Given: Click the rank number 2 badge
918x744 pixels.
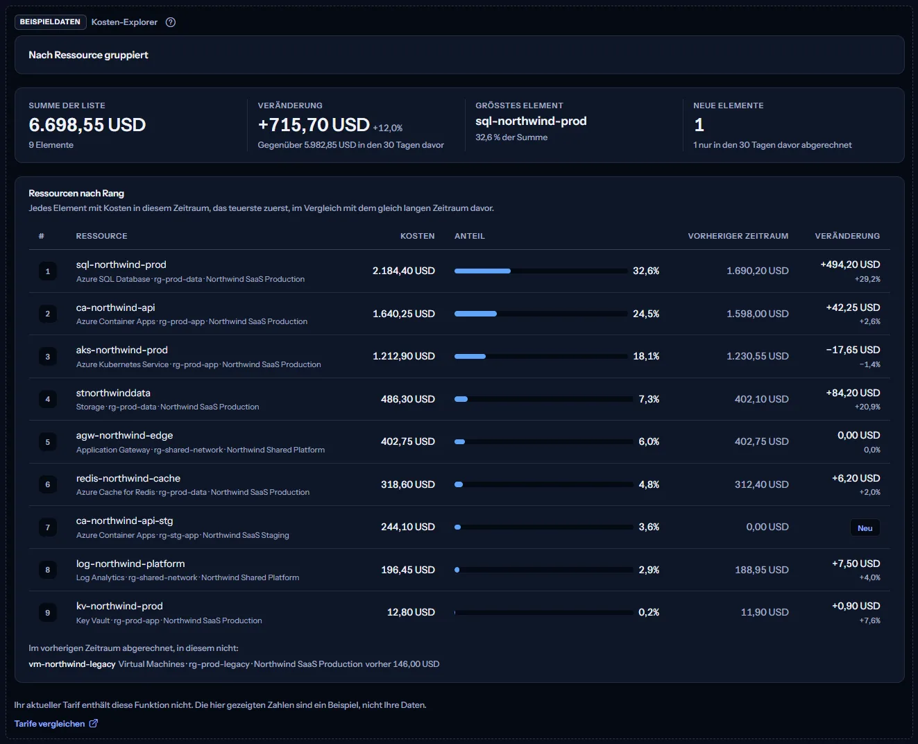Looking at the screenshot, I should pyautogui.click(x=48, y=314).
